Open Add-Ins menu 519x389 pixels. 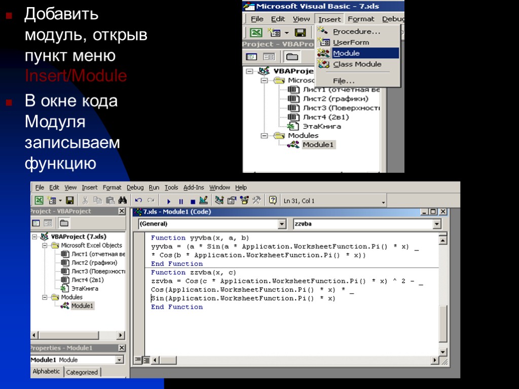tap(194, 187)
